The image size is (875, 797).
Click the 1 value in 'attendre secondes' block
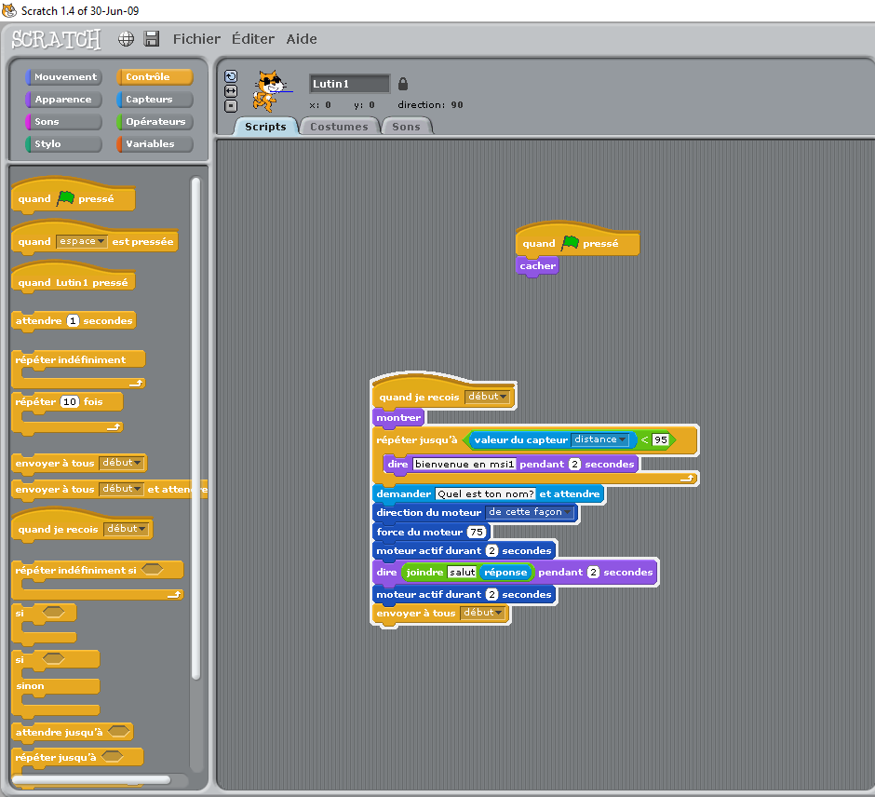(x=73, y=321)
